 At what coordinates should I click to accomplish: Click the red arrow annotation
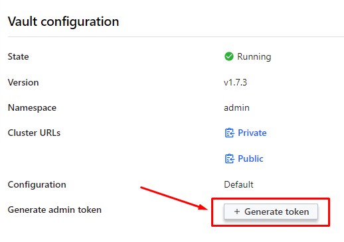tap(174, 199)
